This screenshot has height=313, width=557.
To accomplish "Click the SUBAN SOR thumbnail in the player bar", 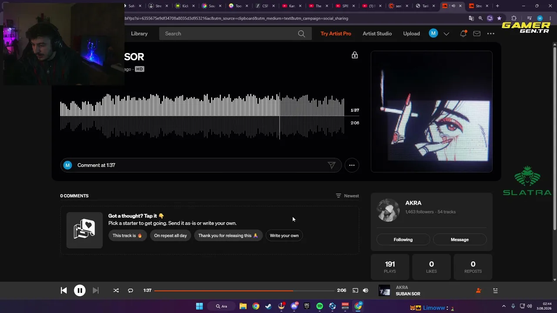I will (384, 290).
